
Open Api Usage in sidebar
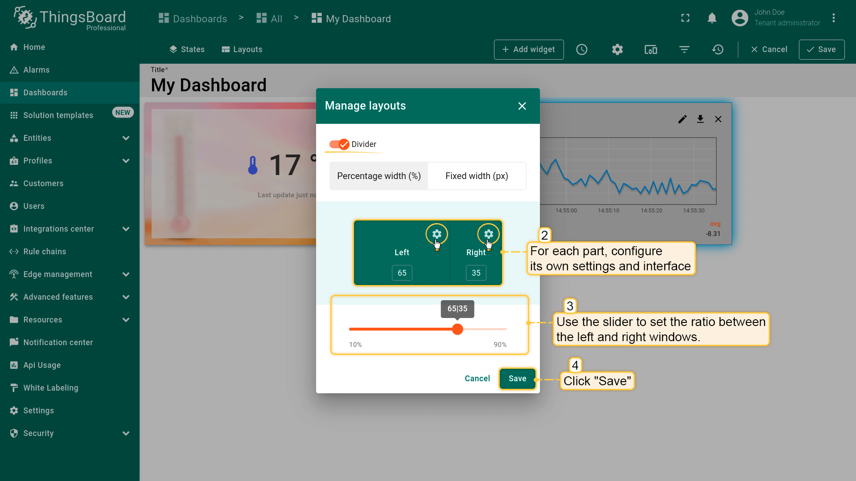(70, 365)
